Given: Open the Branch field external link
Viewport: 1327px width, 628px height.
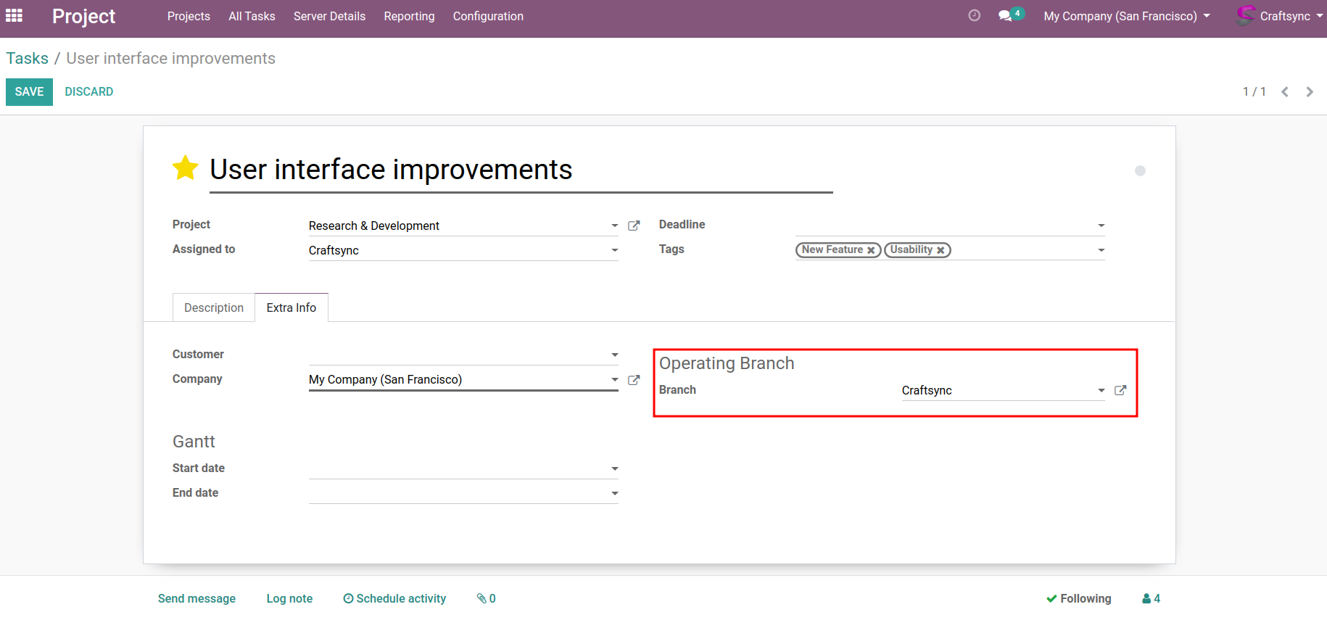Looking at the screenshot, I should click(x=1120, y=390).
